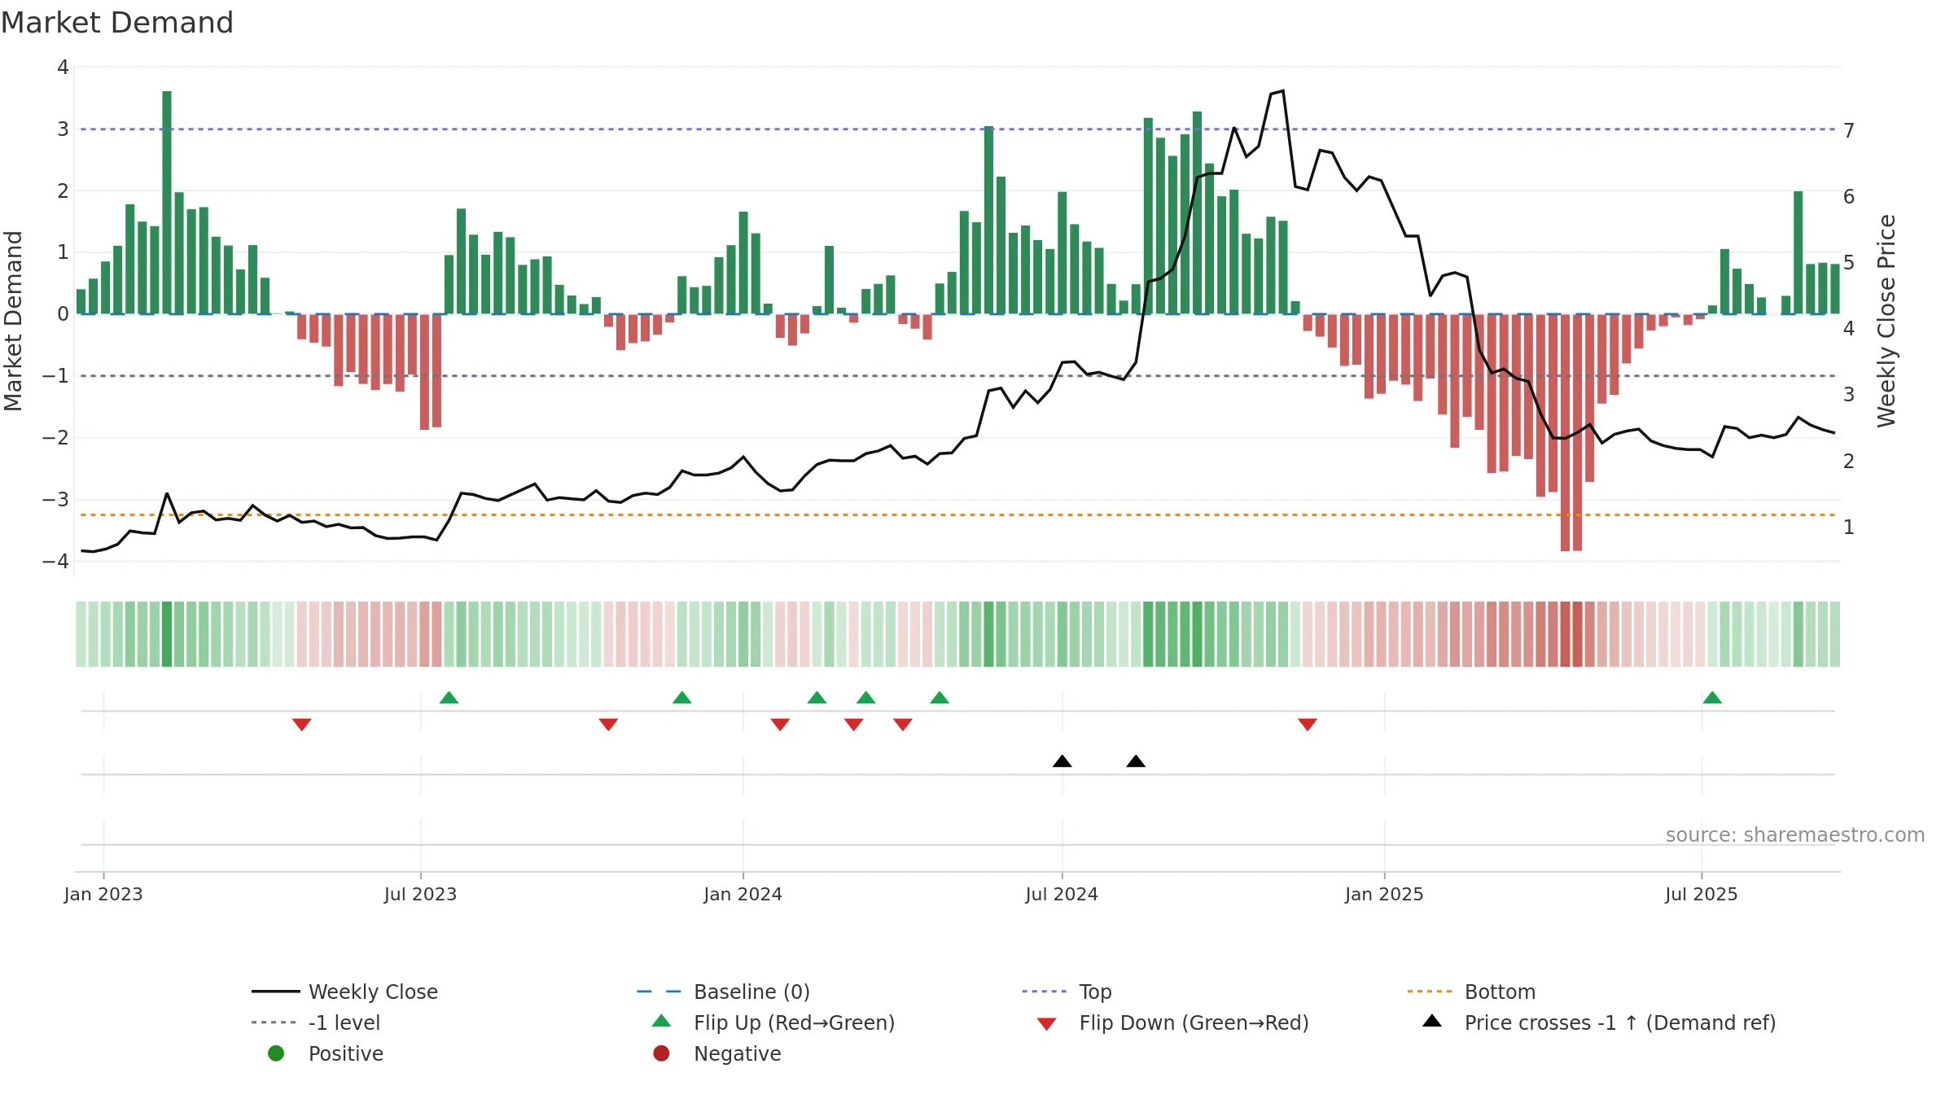Click the green Positive circle legend icon
Viewport: 1954px width, 1099px height.
click(x=276, y=1053)
